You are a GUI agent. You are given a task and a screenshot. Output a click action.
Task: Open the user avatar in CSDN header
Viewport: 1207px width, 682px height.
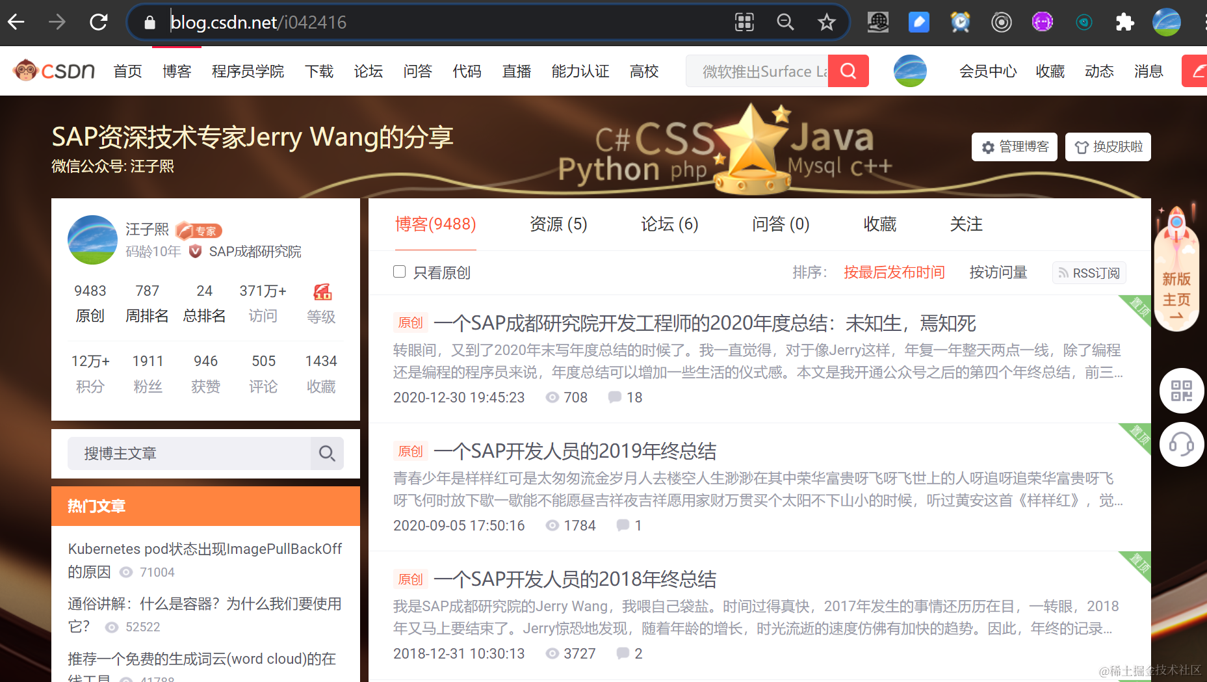[910, 71]
